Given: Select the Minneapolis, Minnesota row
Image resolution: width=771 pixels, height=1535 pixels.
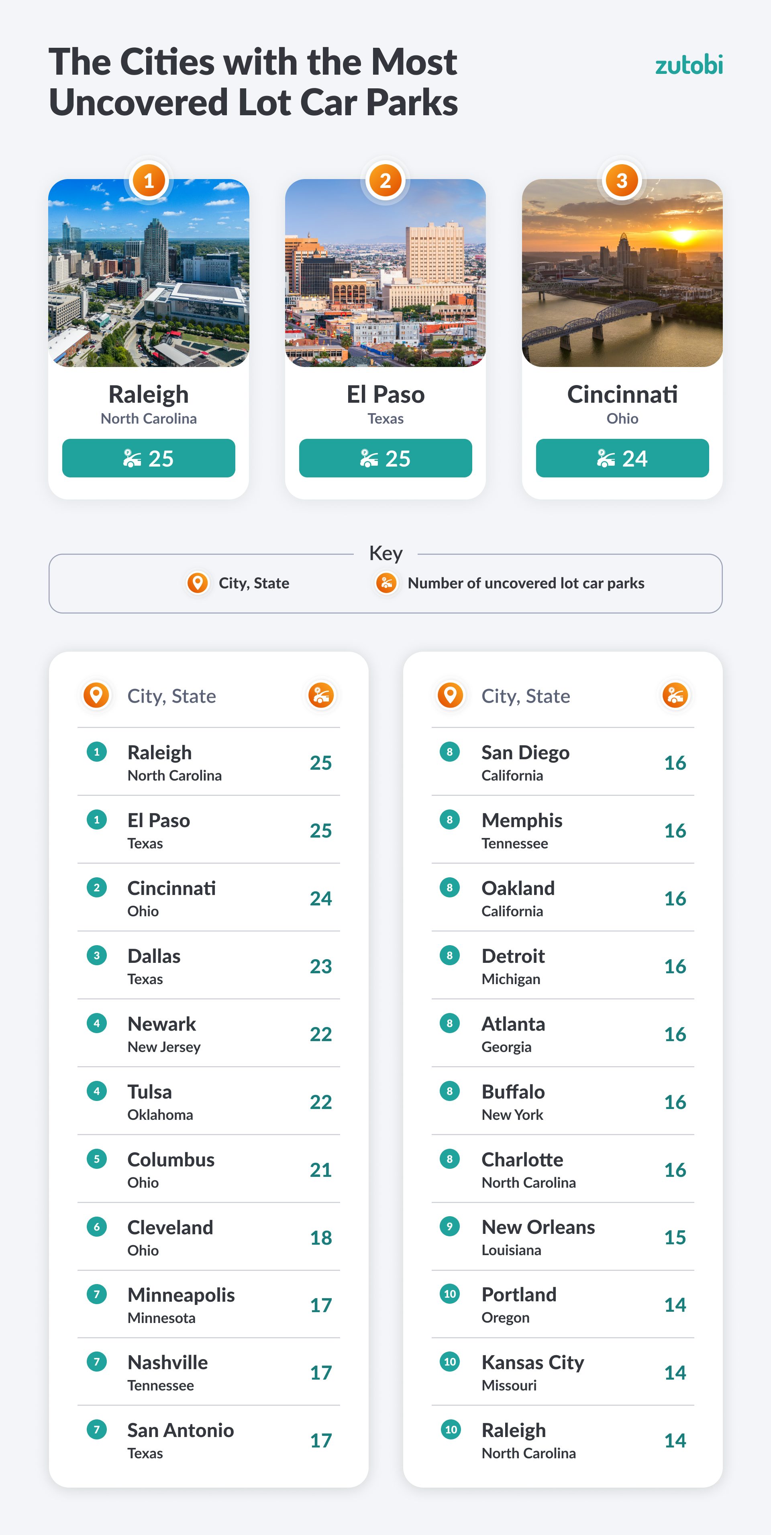Looking at the screenshot, I should coord(208,1305).
